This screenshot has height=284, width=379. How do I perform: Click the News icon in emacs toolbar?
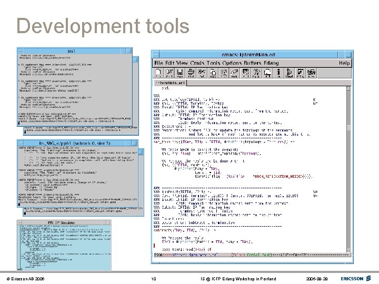click(x=311, y=73)
